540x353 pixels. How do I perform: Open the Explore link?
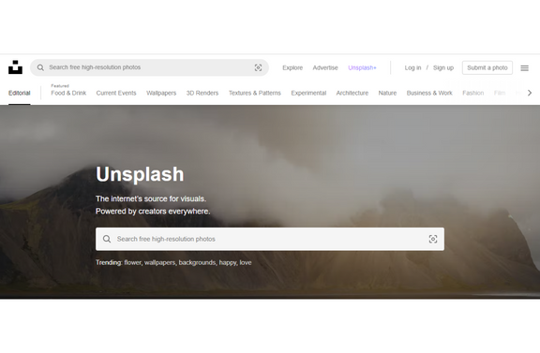point(292,67)
